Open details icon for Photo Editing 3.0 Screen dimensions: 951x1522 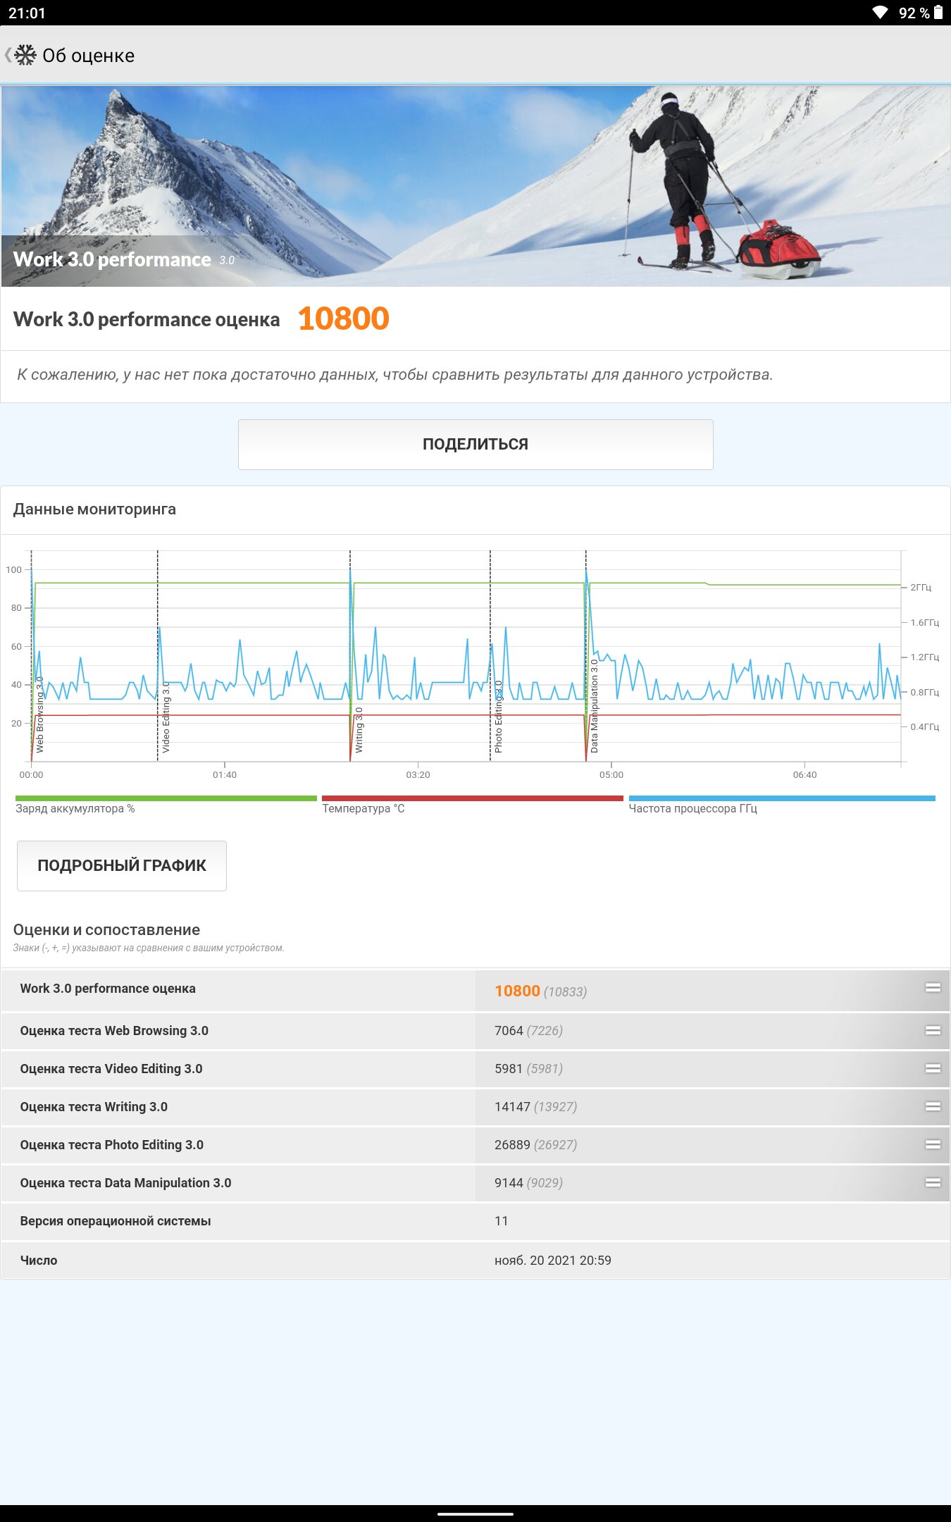pyautogui.click(x=933, y=1144)
